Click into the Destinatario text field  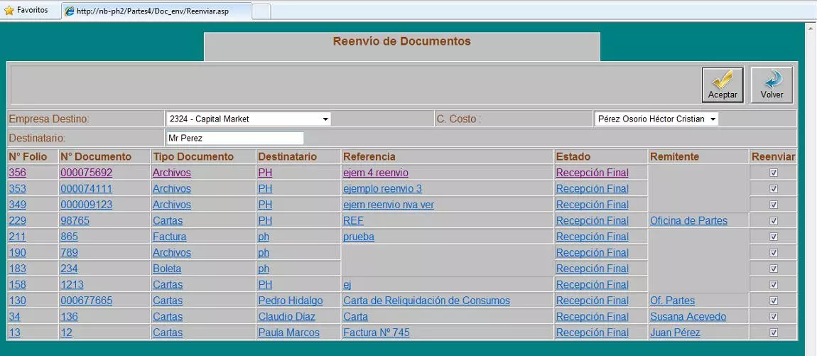[234, 138]
